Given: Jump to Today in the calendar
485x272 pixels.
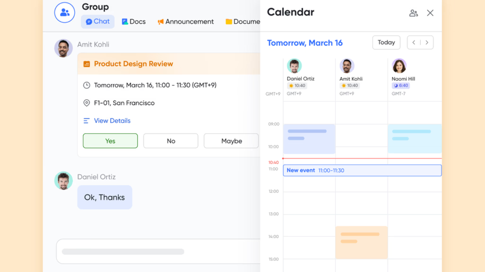Looking at the screenshot, I should [386, 42].
